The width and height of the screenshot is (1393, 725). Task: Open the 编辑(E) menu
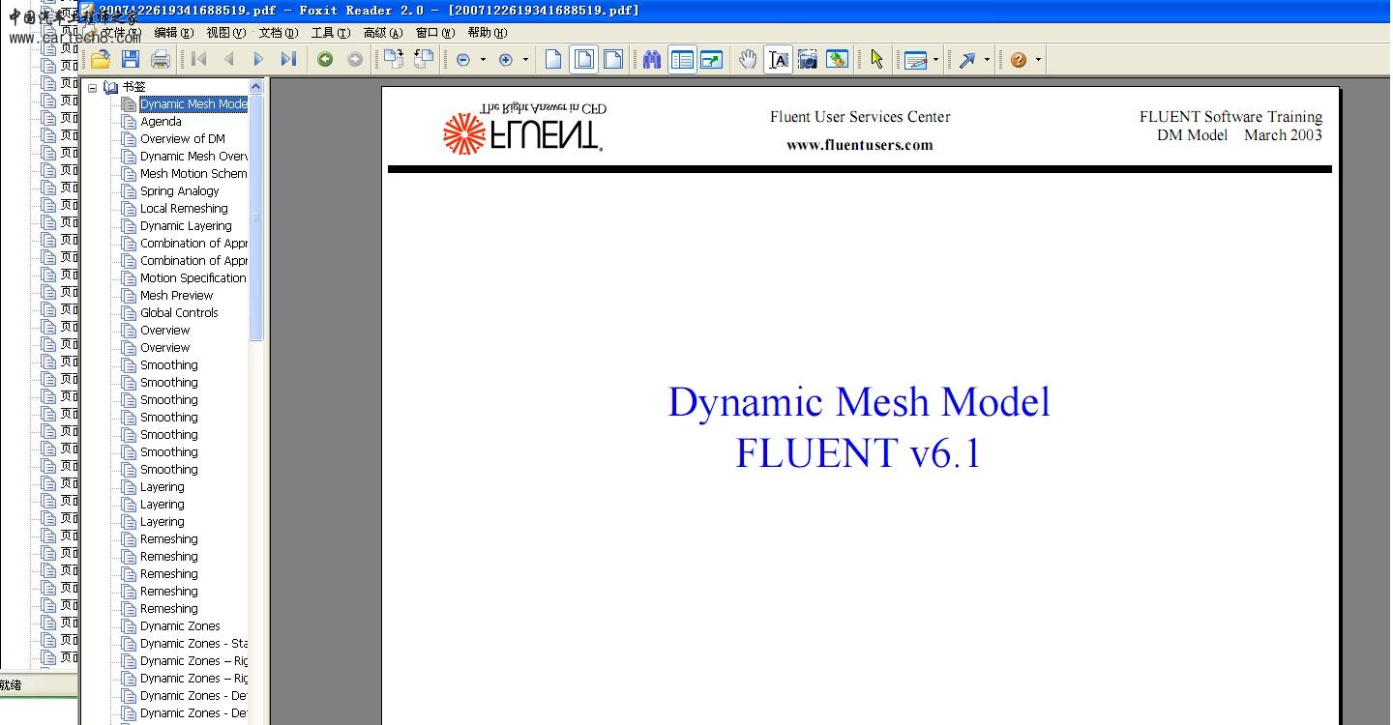[x=173, y=33]
